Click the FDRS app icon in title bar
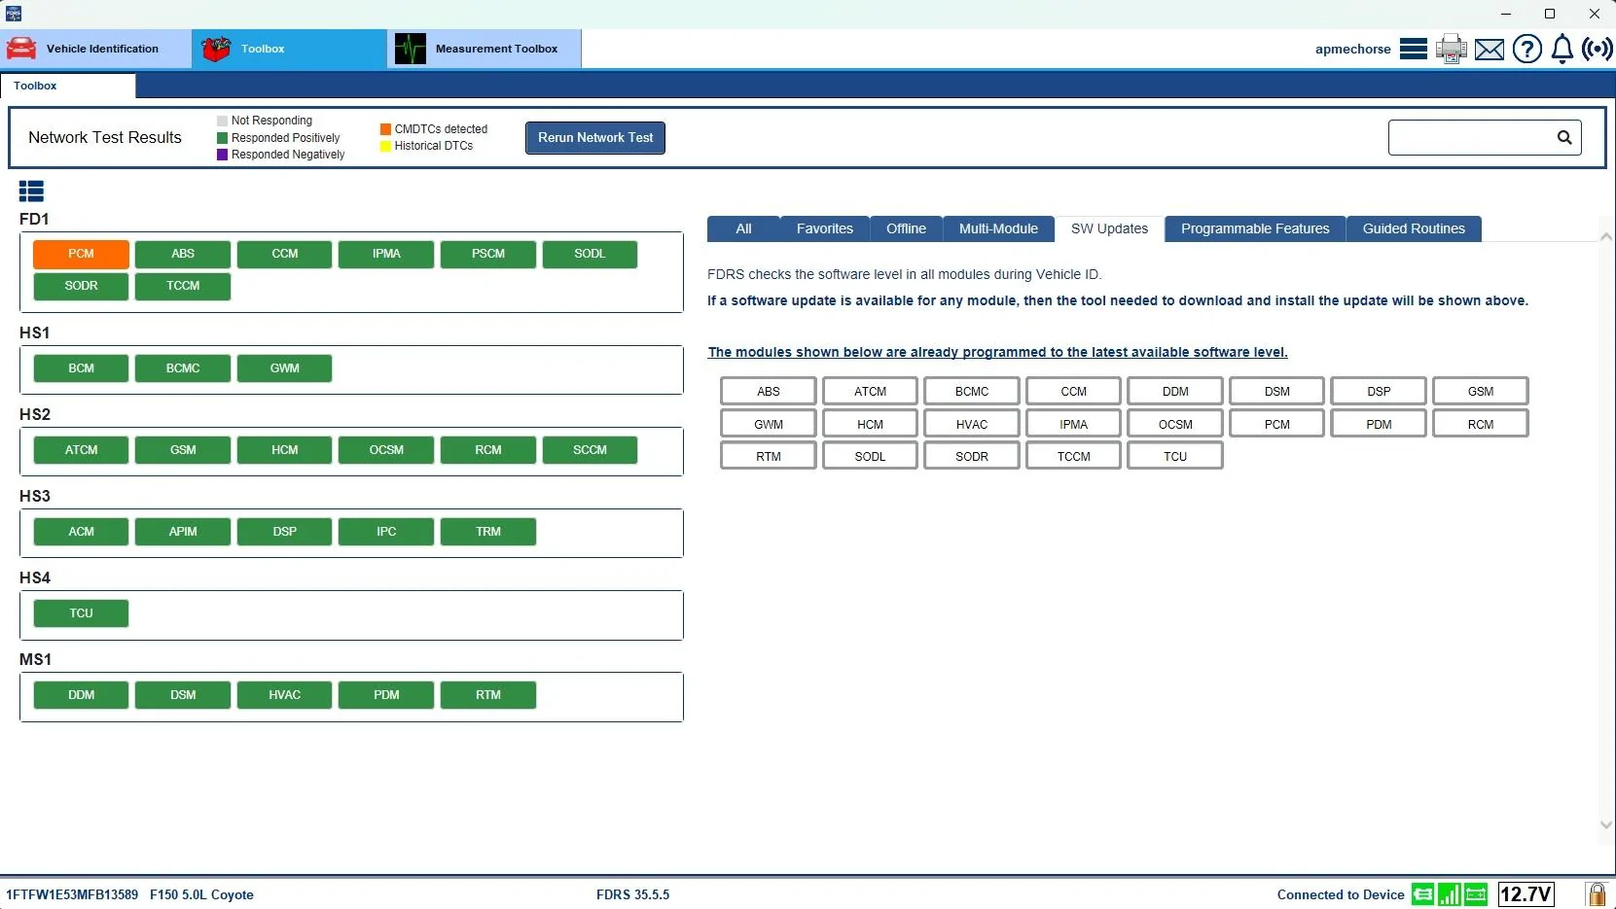This screenshot has width=1616, height=909. (14, 14)
